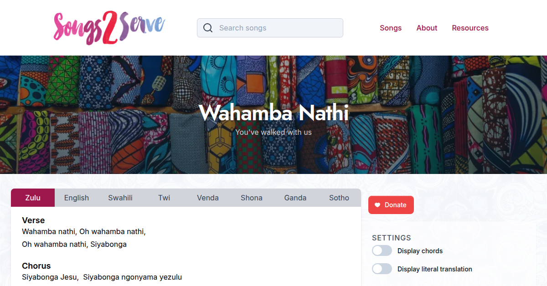
Task: Select the Zulu language tab
Action: tap(32, 198)
